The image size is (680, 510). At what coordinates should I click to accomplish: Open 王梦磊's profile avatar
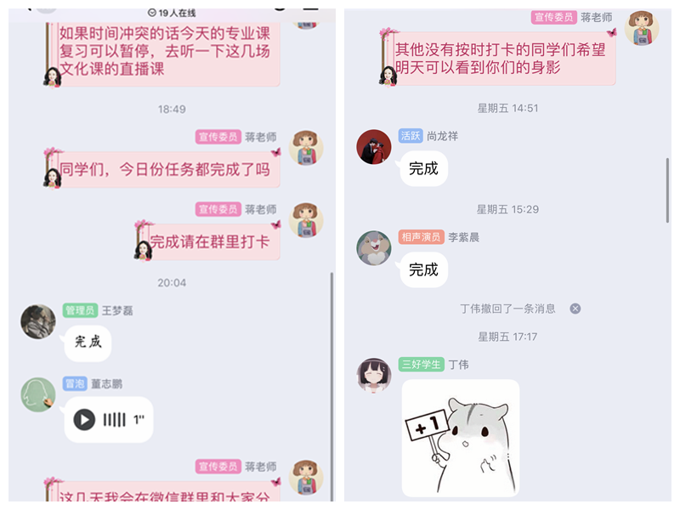tap(38, 321)
